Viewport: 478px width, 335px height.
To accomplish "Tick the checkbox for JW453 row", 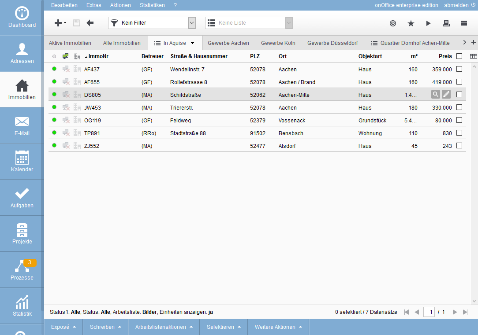I will 459,107.
